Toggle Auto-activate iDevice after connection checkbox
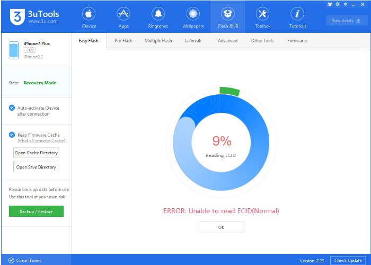 tap(12, 108)
